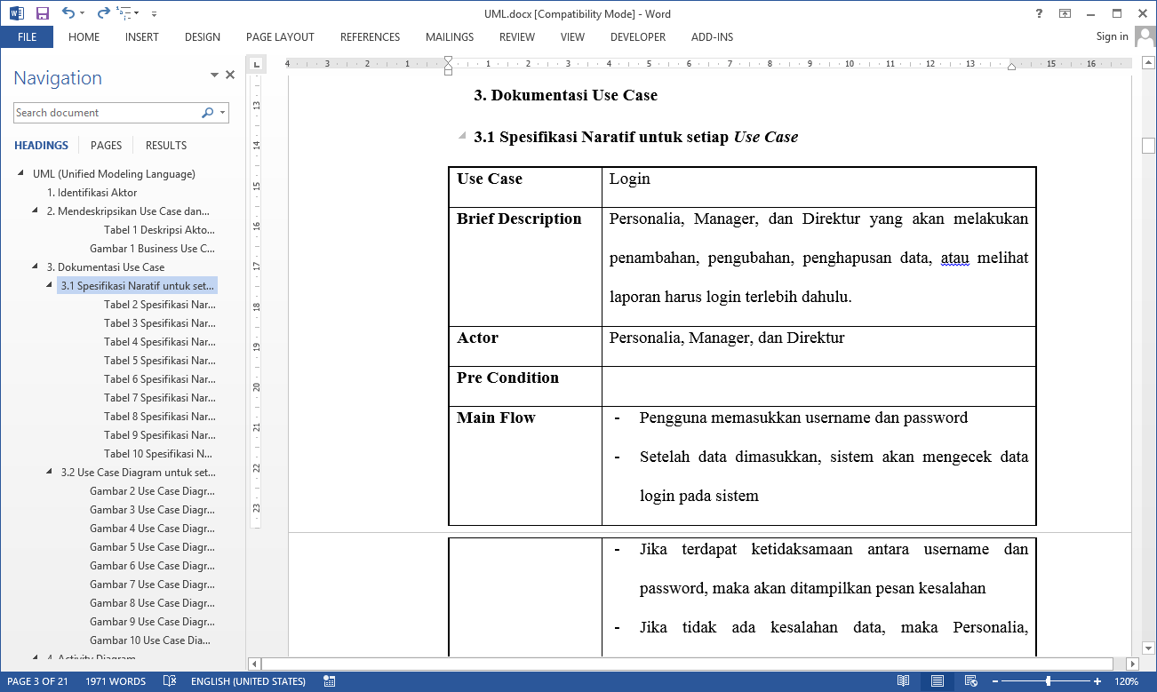
Task: Open Word Help question mark
Action: (x=1039, y=13)
